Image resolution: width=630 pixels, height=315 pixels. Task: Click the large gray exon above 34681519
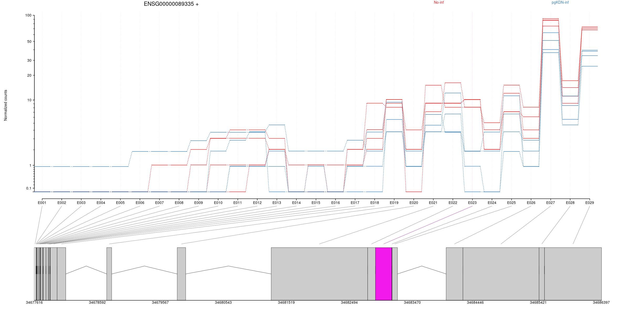319,274
